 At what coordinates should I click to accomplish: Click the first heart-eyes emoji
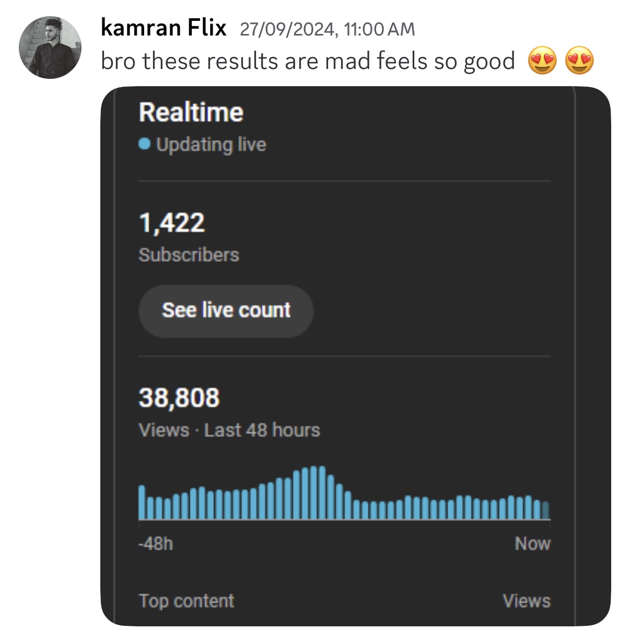click(542, 60)
